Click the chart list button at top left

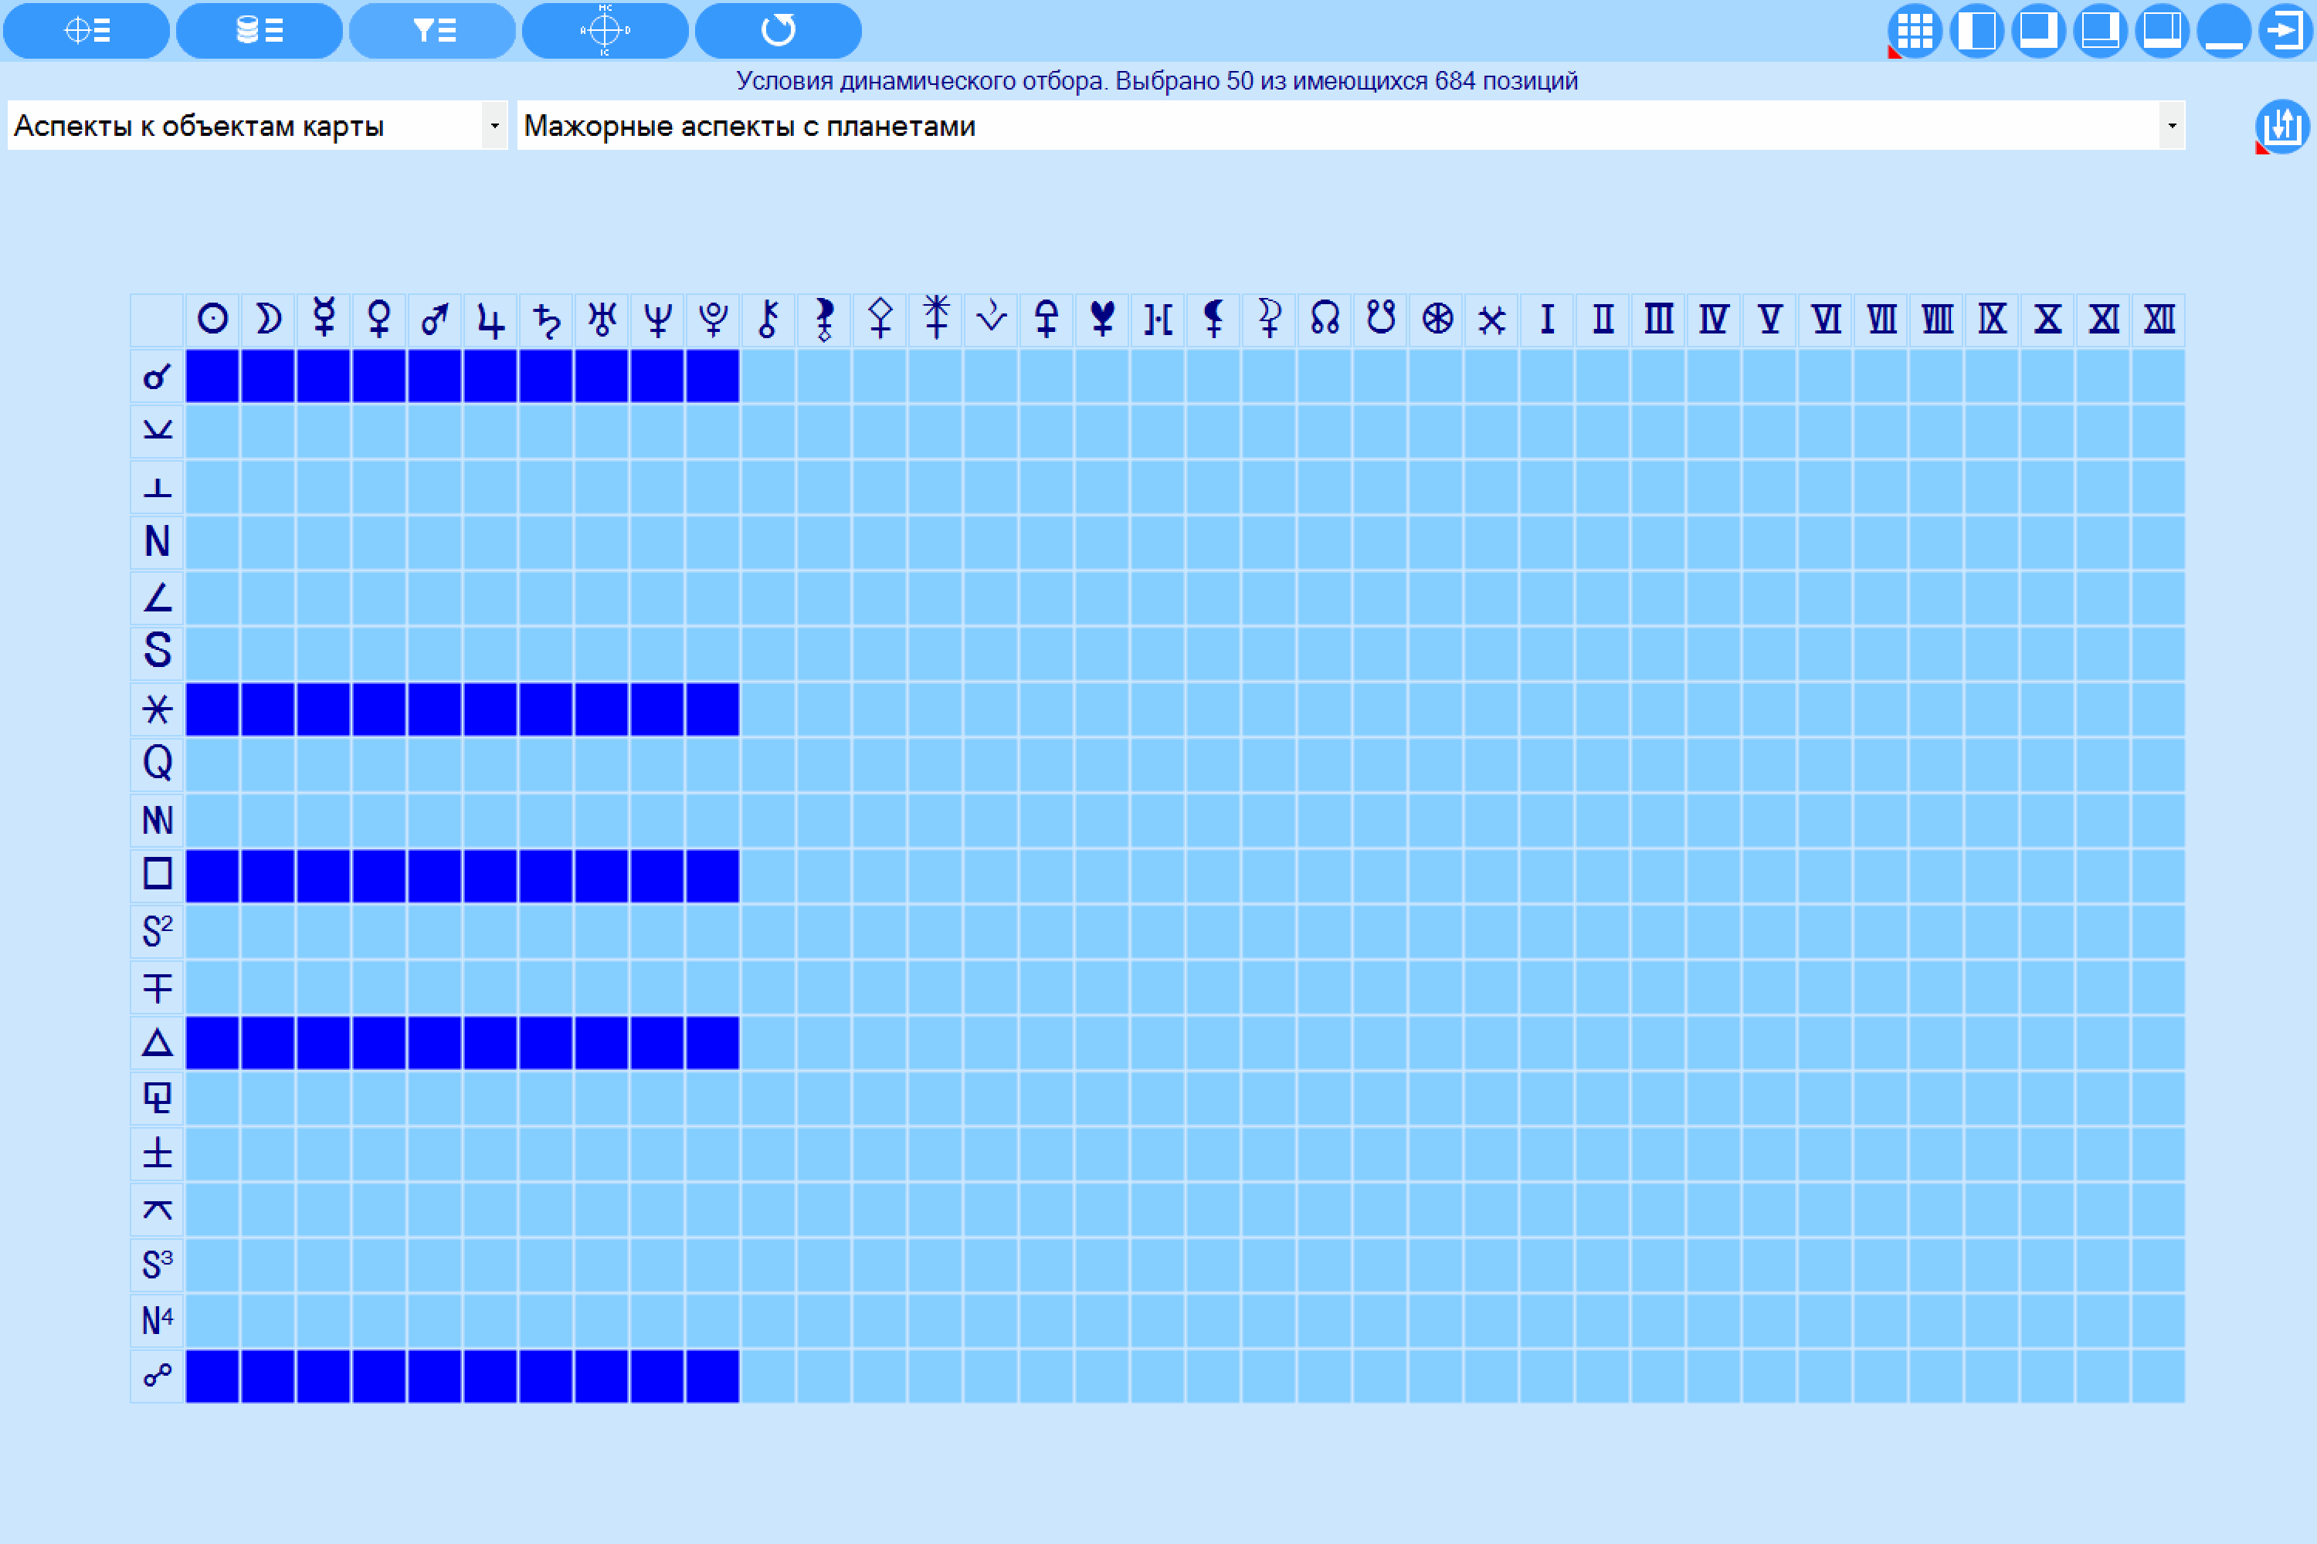tap(87, 31)
